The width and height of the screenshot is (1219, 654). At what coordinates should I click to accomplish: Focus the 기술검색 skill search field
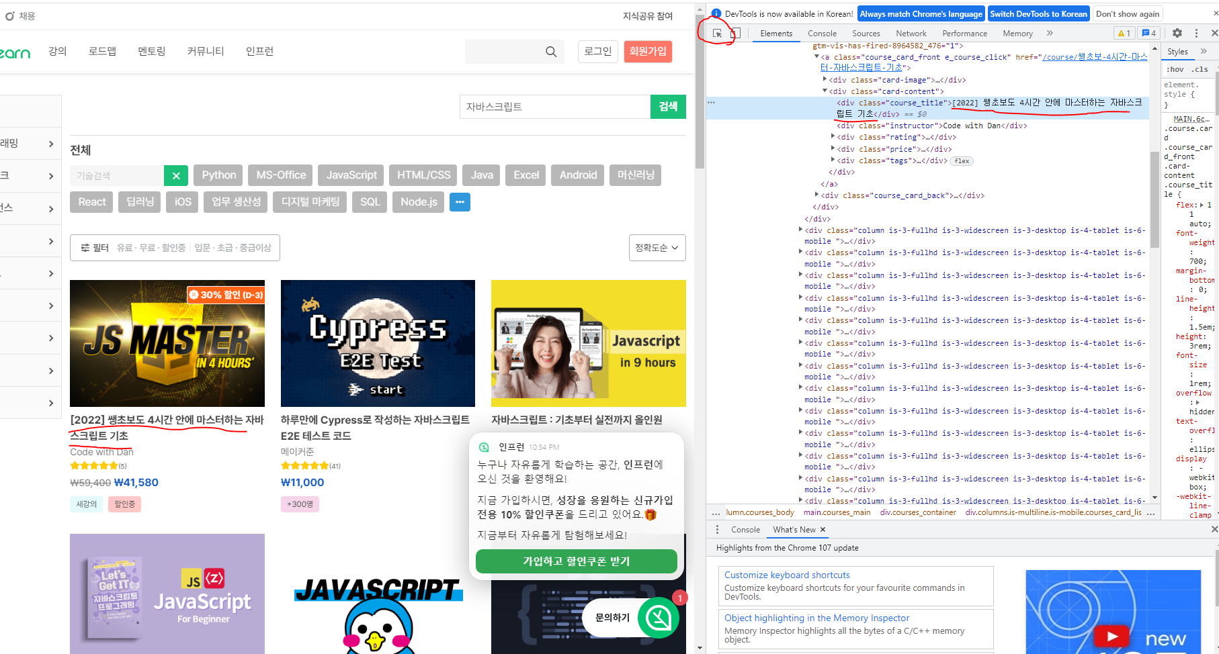click(117, 176)
